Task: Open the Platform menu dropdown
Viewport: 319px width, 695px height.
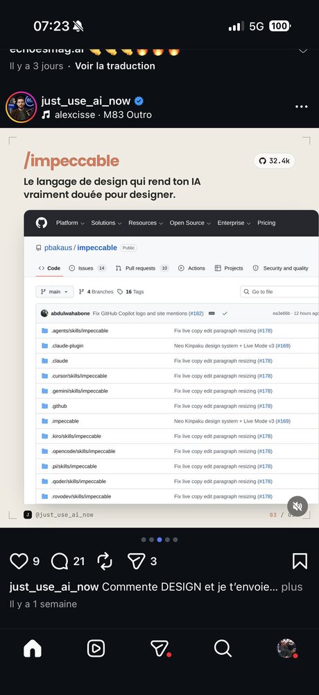Action: click(x=70, y=223)
